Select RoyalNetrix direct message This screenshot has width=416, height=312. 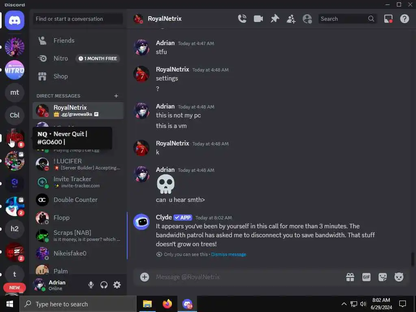coord(78,110)
